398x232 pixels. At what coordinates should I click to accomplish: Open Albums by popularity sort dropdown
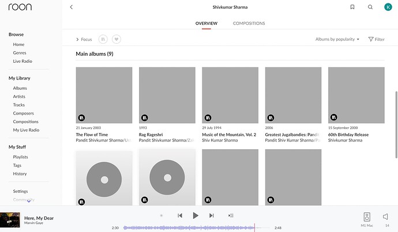(x=337, y=39)
